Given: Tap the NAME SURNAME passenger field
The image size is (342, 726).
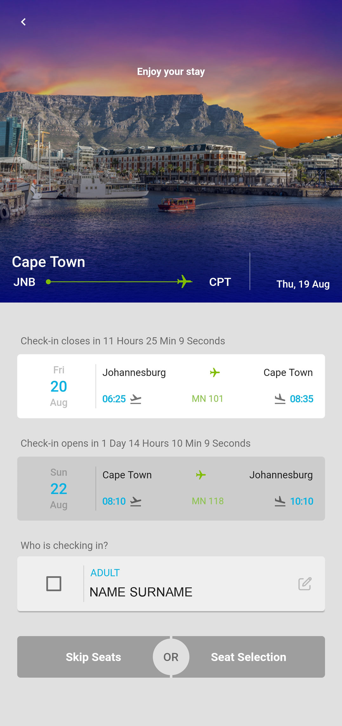Looking at the screenshot, I should (x=141, y=592).
